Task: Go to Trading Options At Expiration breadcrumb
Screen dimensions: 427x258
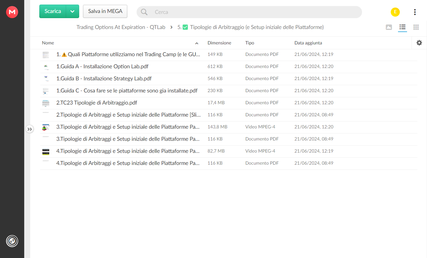Action: point(121,27)
